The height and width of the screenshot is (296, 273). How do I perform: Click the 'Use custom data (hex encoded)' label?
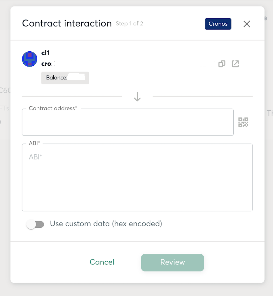[106, 224]
